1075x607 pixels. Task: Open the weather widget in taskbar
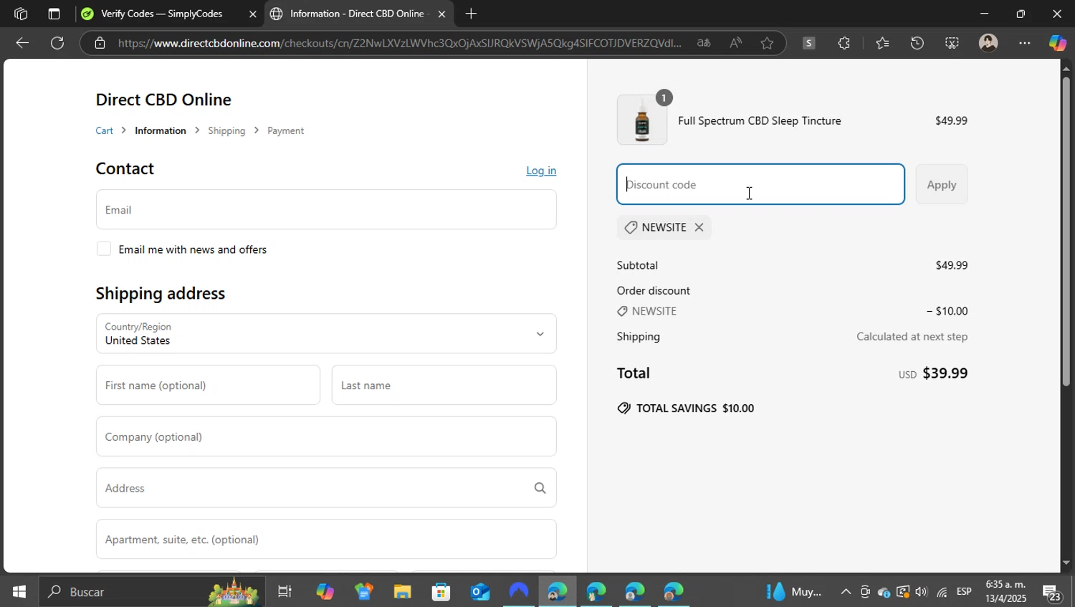click(794, 592)
